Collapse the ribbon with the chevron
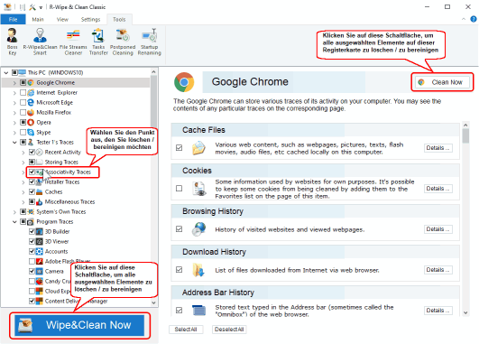Image resolution: width=479 pixels, height=344 pixels. pyautogui.click(x=464, y=19)
